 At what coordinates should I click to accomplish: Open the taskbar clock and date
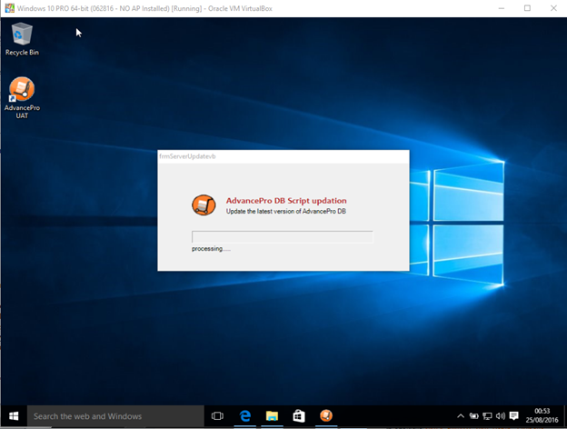542,416
